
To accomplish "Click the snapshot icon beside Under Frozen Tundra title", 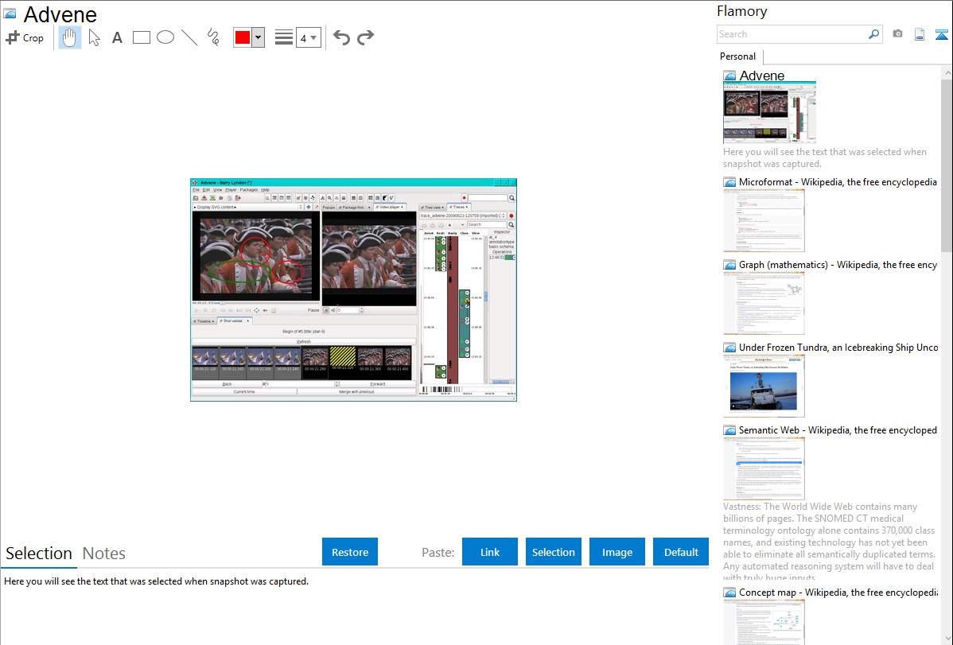I will click(729, 347).
